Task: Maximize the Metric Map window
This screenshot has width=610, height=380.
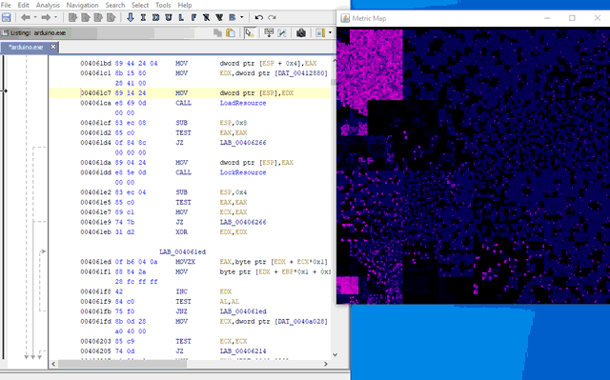Action: point(572,18)
